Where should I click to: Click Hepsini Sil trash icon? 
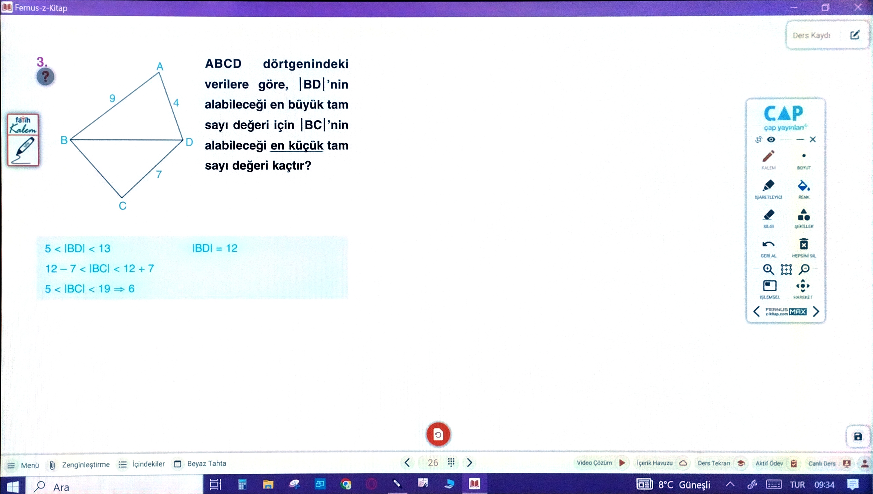coord(804,244)
